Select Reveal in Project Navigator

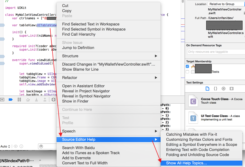pos(109,91)
